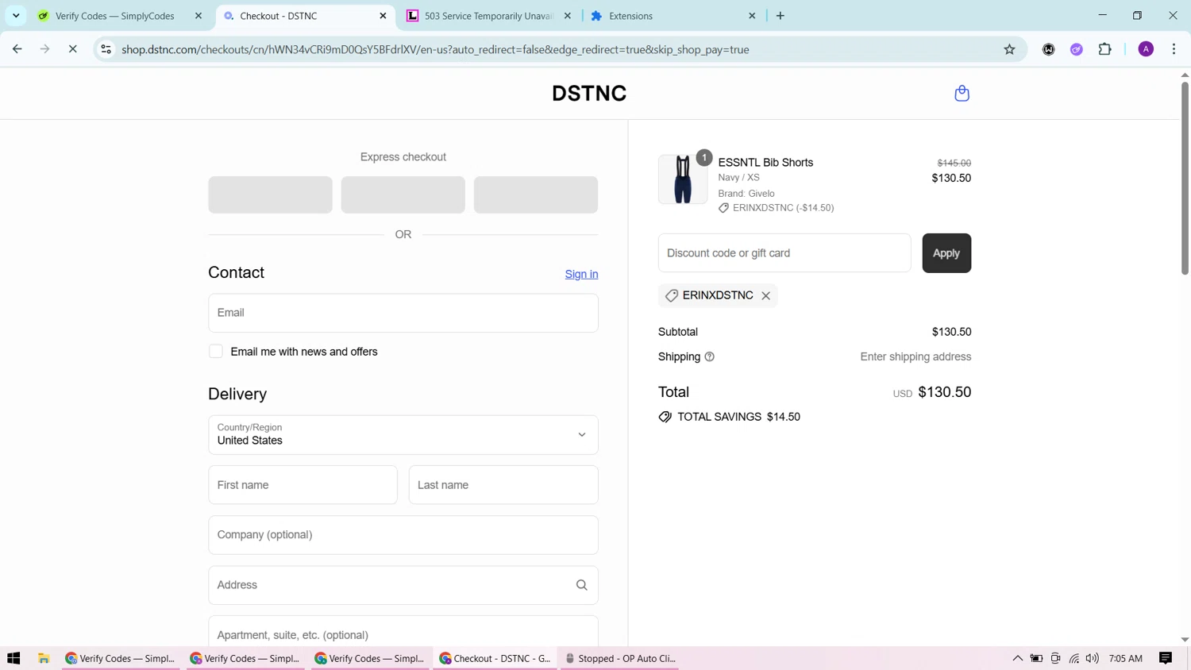
Task: Focus the Address field
Action: coord(403,585)
